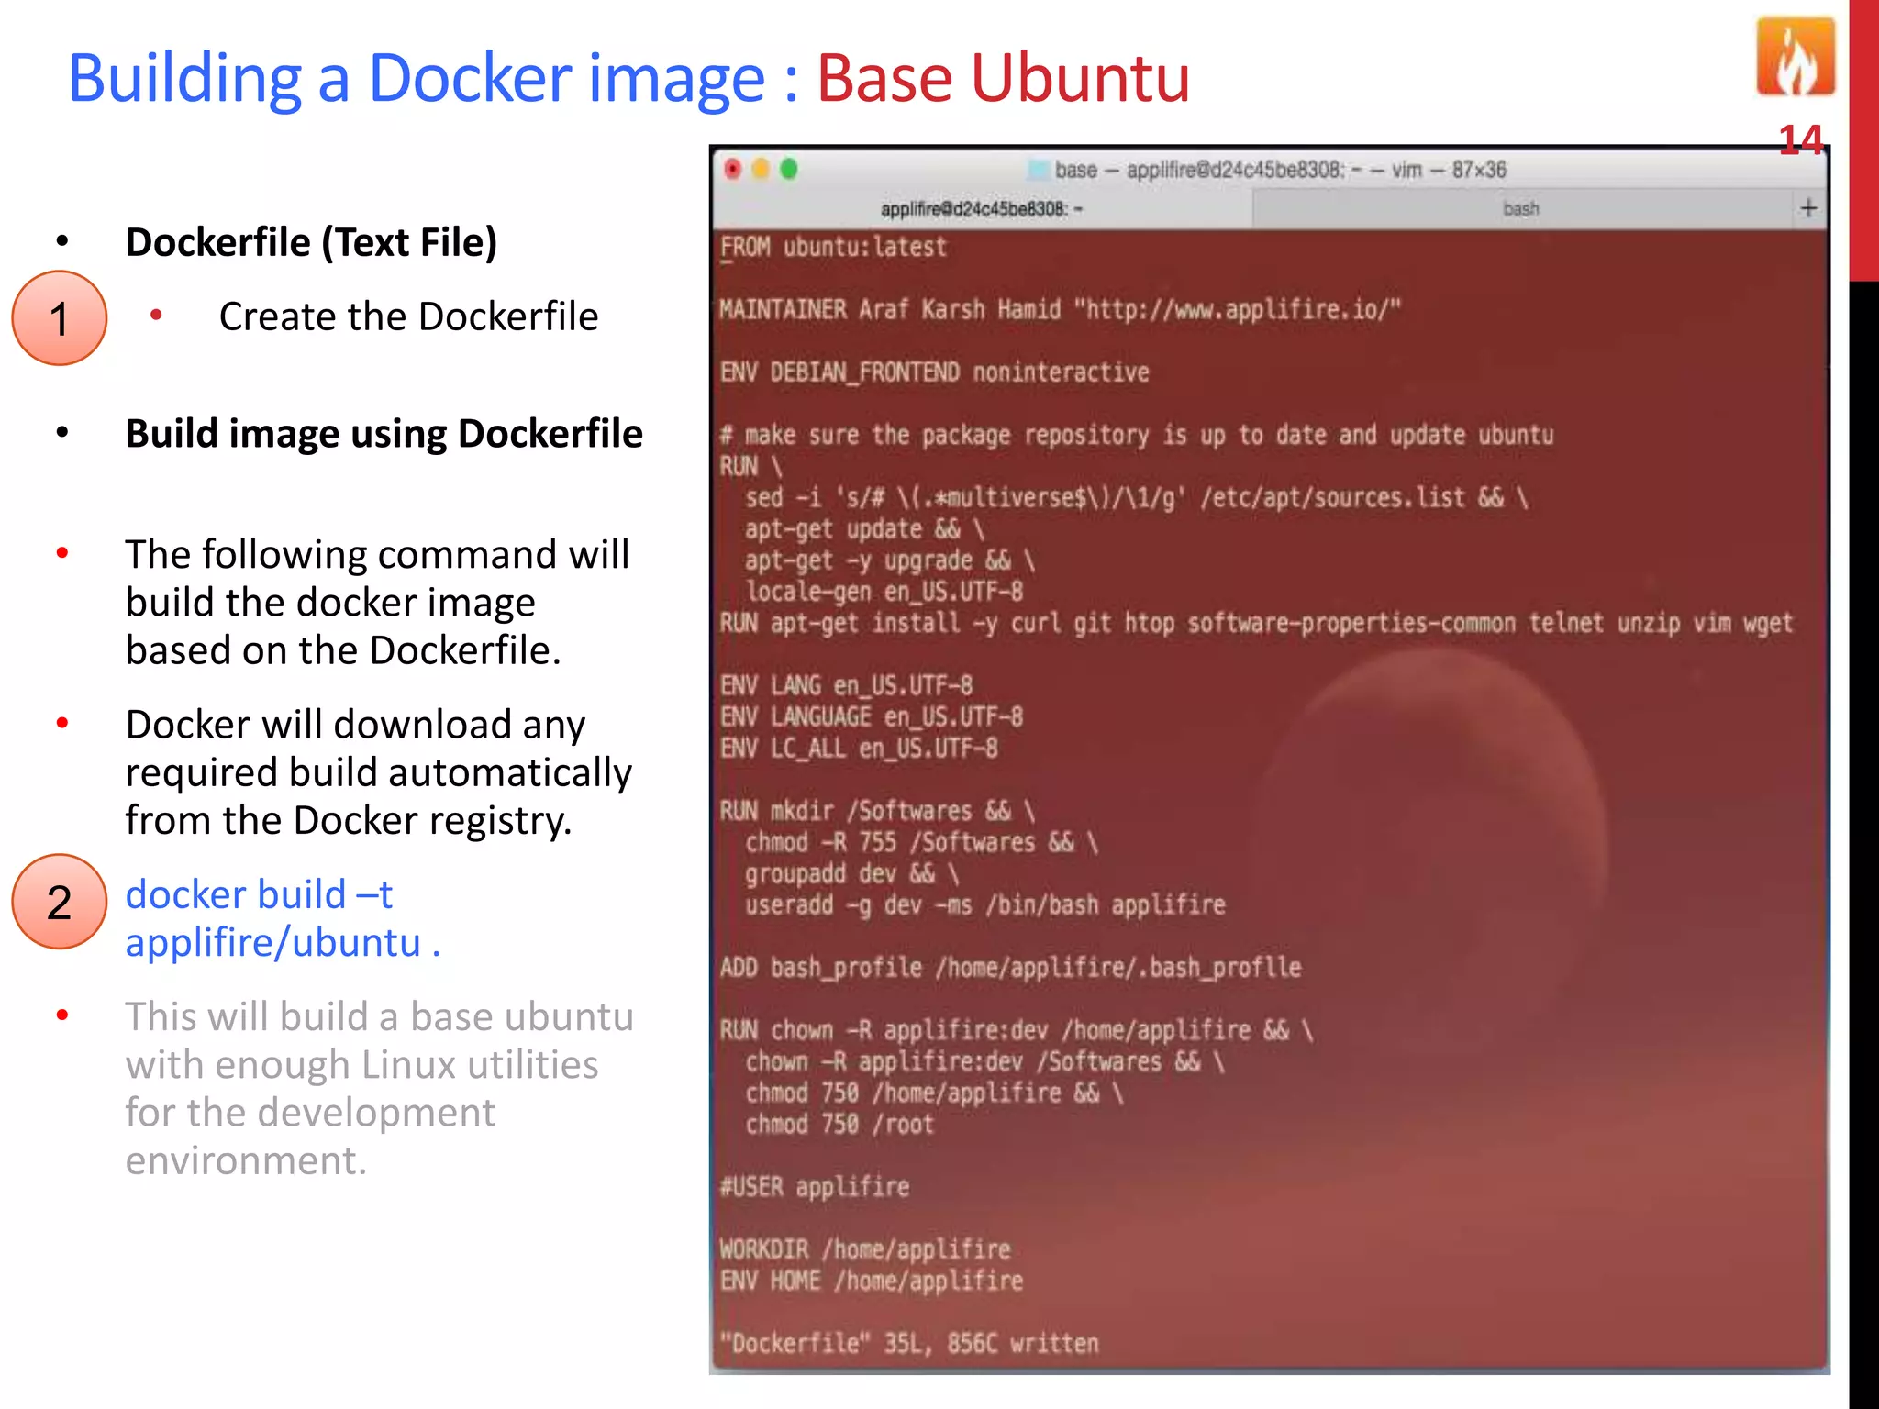Click the red 'Base Ubuntu' heading text

[1003, 77]
